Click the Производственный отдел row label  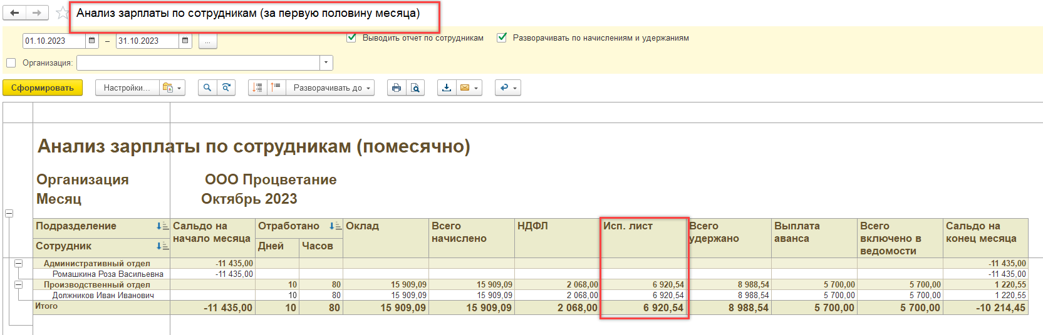97,285
